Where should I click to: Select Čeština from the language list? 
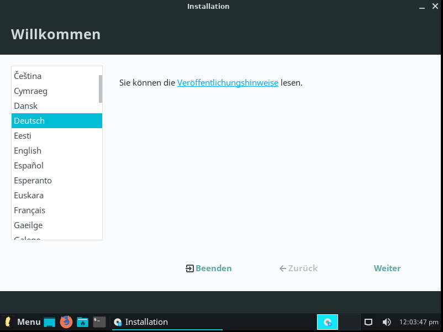(x=28, y=76)
